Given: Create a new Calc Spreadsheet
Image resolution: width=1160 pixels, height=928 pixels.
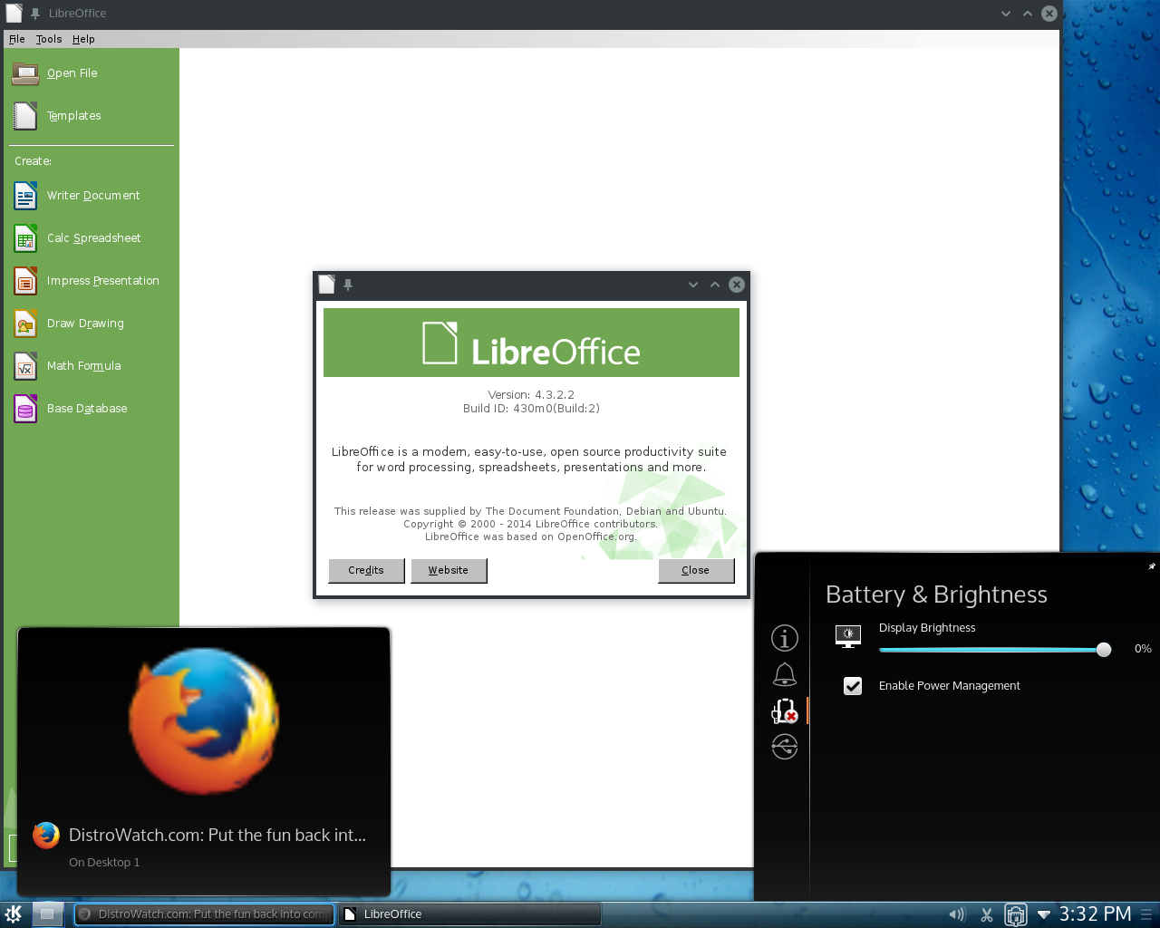Looking at the screenshot, I should pos(77,238).
